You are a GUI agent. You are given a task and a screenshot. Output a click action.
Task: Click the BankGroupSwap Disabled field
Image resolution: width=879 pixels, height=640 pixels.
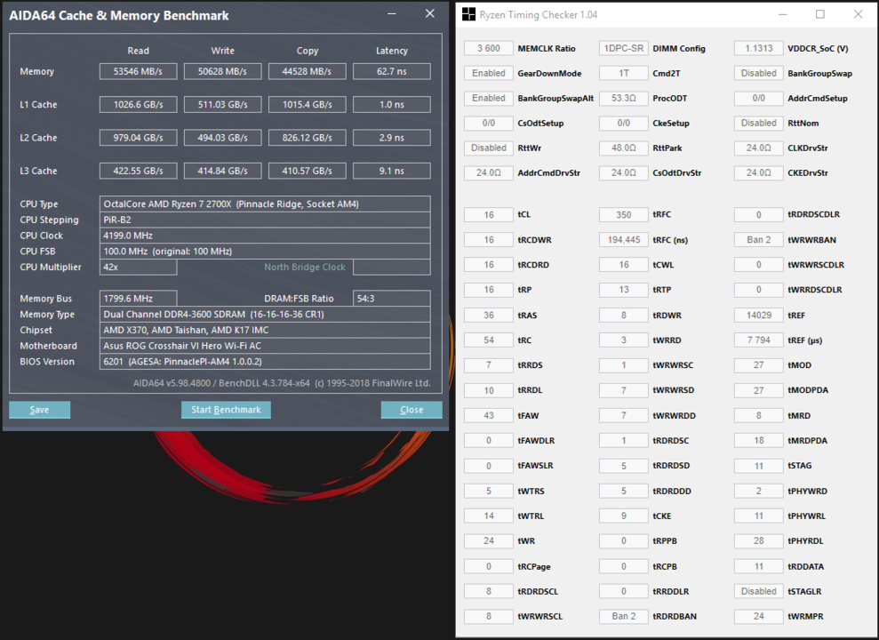(x=758, y=73)
